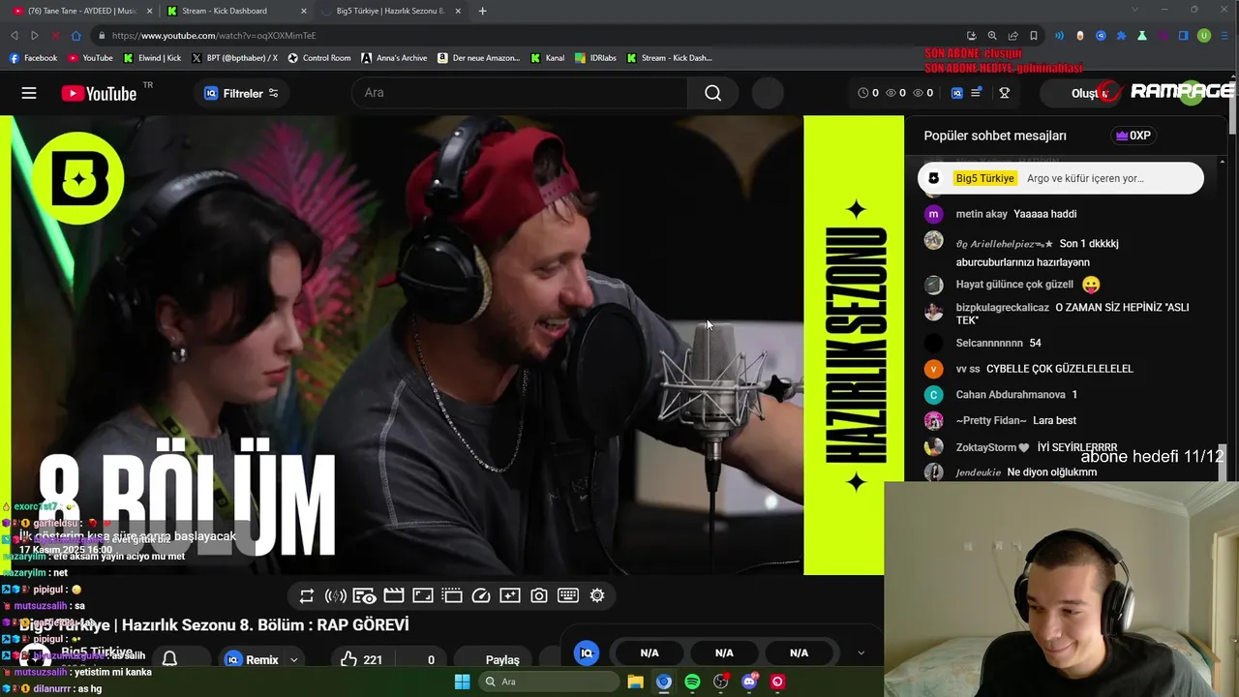Expand the Remix dropdown arrow
1239x697 pixels.
pos(293,659)
